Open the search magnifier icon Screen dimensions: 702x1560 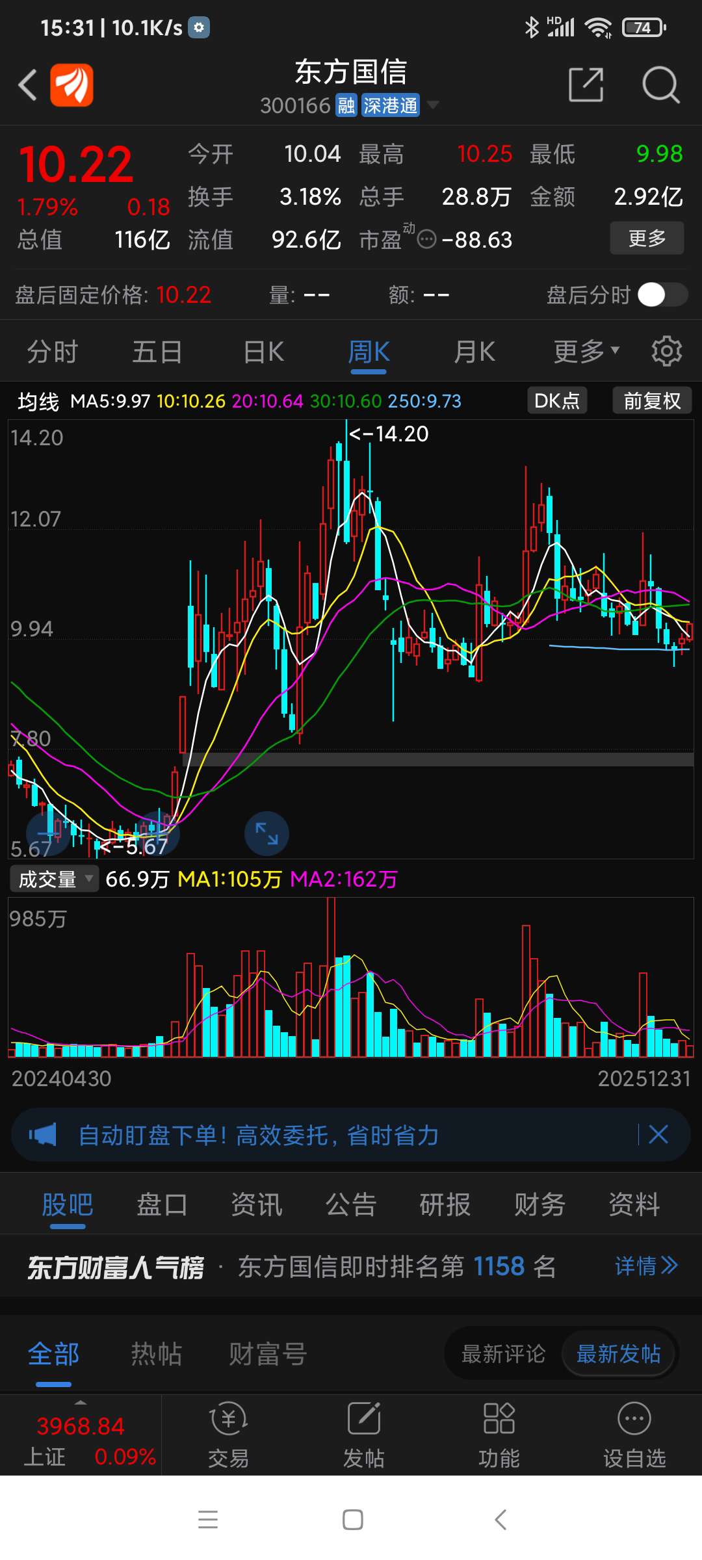[x=660, y=84]
